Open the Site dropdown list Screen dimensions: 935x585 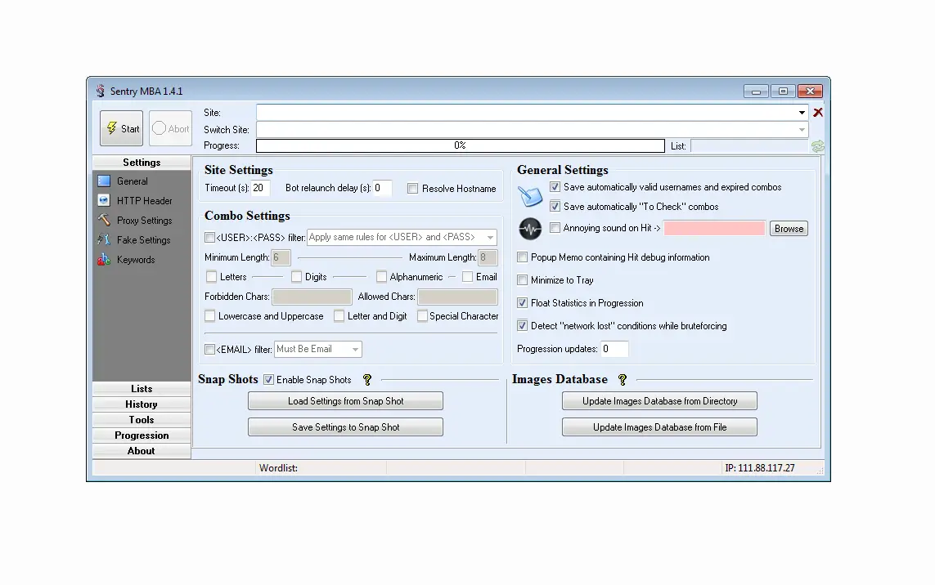click(802, 112)
